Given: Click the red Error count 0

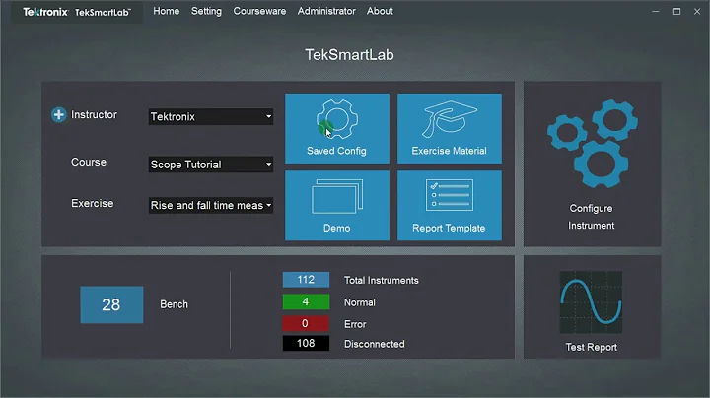Looking at the screenshot, I should coord(306,323).
